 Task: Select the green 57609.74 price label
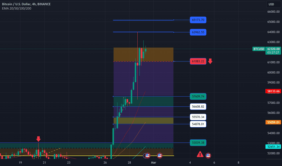coord(198,97)
